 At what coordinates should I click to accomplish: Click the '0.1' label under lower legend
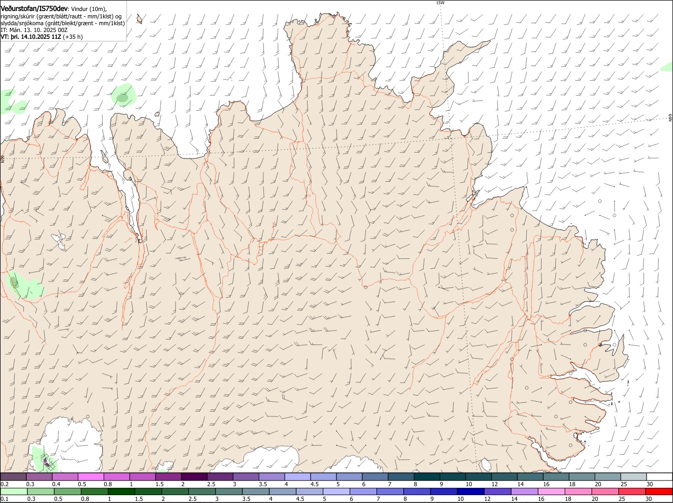click(x=4, y=499)
